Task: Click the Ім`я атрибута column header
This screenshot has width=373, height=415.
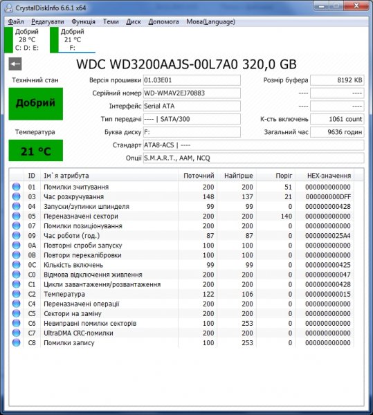Action: [x=109, y=176]
